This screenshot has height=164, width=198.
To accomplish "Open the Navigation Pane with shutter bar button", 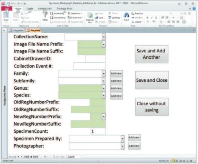I will pyautogui.click(x=4, y=31).
